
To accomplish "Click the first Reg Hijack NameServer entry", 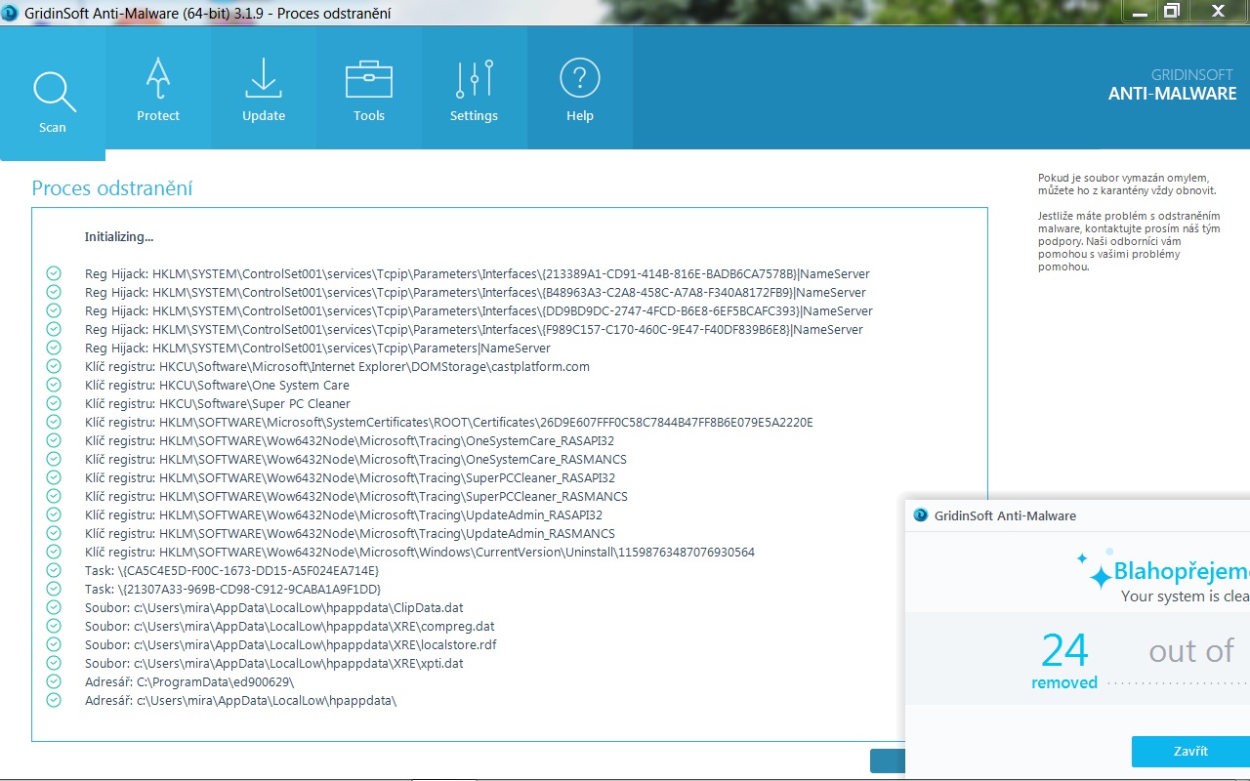I will pyautogui.click(x=477, y=274).
